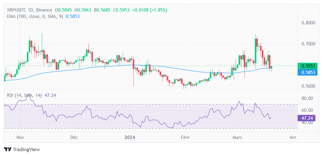
Task: Click the Nov label on time axis
Action: (20, 137)
